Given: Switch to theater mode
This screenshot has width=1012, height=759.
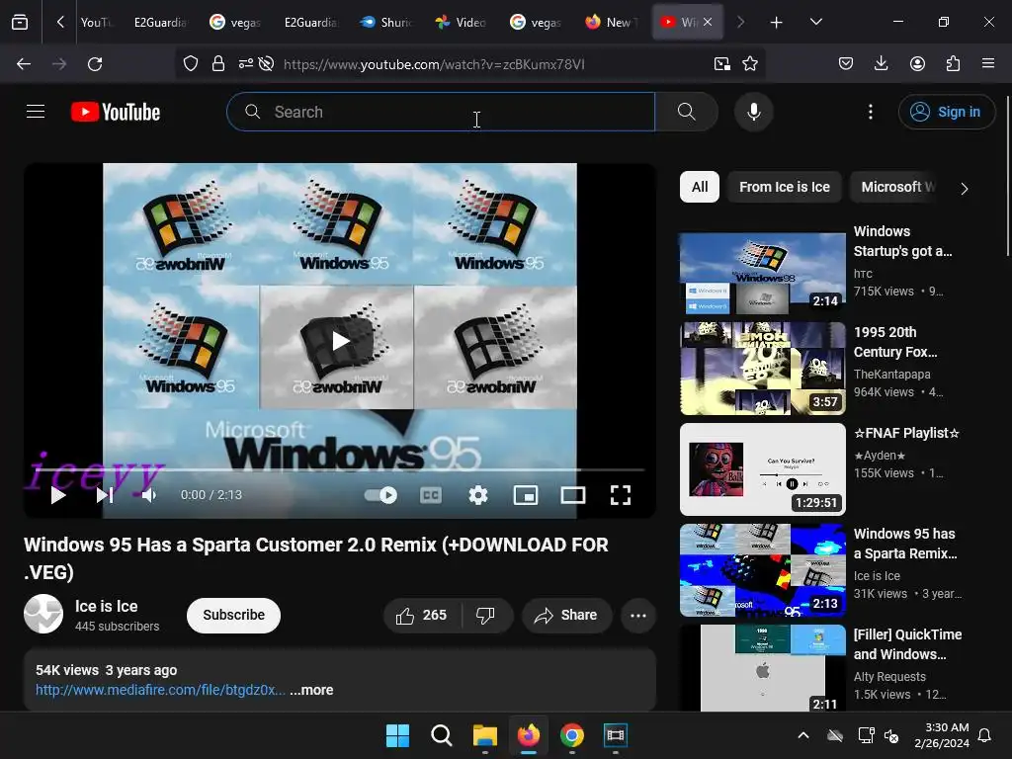Looking at the screenshot, I should click(572, 495).
